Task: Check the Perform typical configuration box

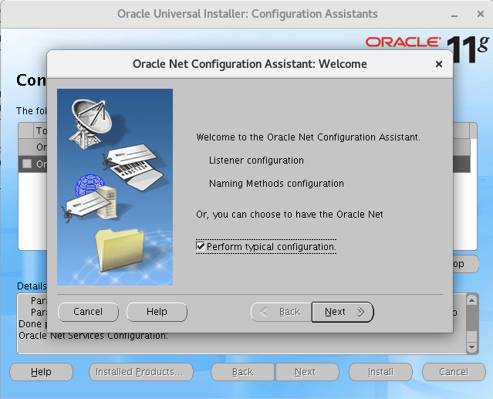Action: [x=201, y=246]
